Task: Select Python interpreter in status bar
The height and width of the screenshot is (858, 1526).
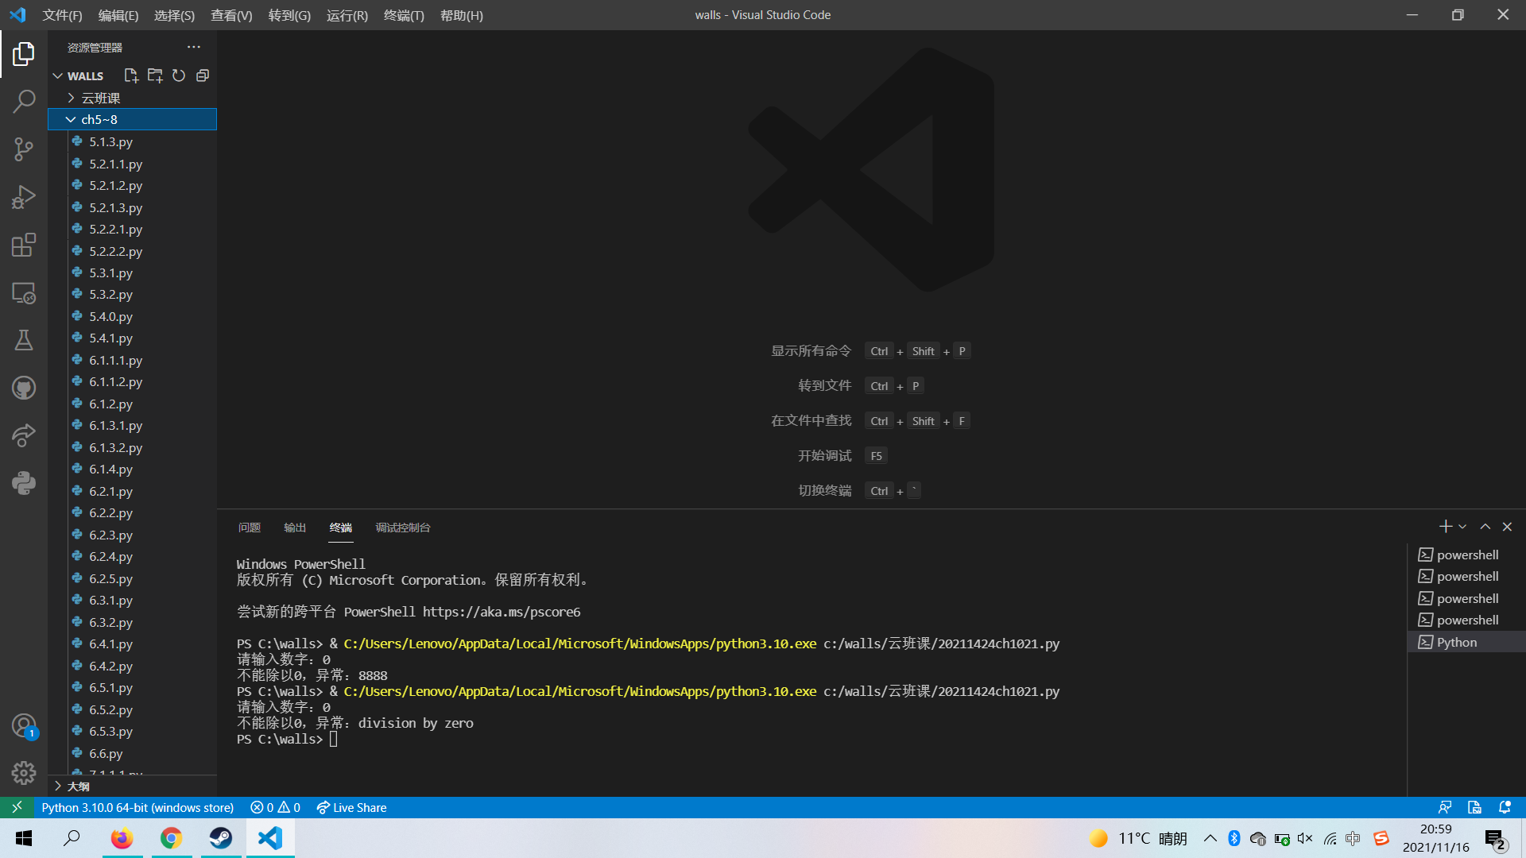Action: (137, 807)
